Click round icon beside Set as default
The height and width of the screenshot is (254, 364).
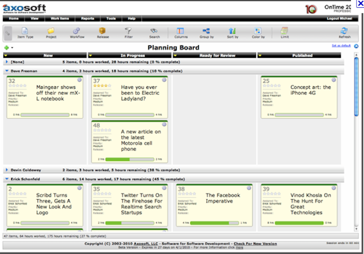click(356, 46)
